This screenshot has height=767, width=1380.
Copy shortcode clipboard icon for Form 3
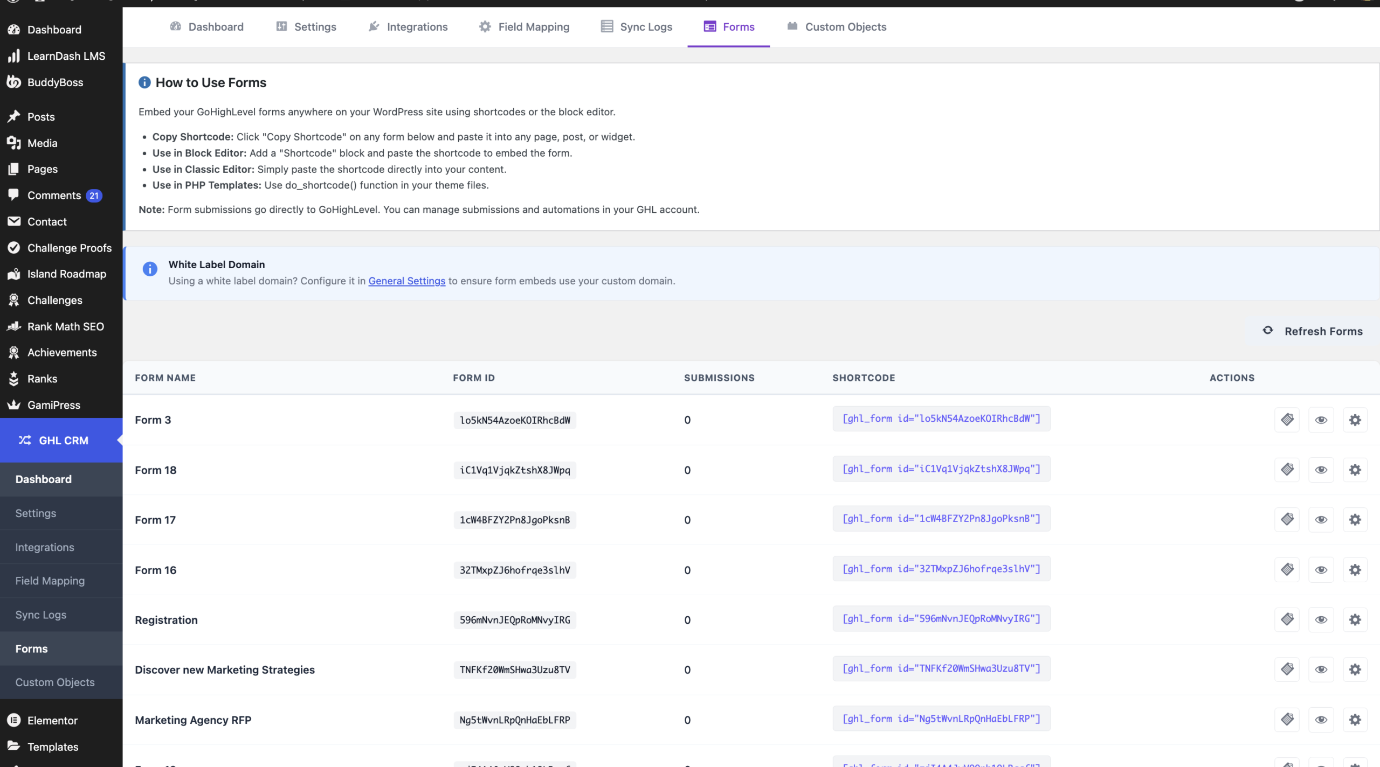pos(1287,420)
